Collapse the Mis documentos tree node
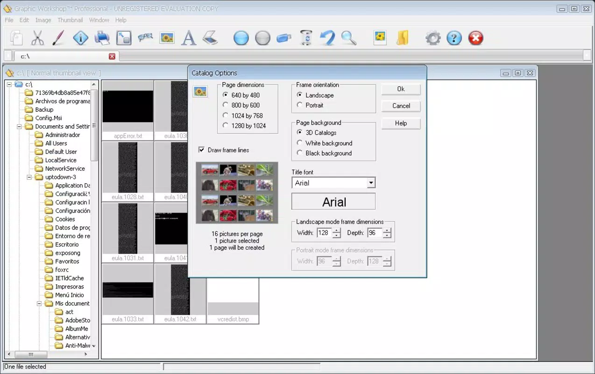 (39, 303)
